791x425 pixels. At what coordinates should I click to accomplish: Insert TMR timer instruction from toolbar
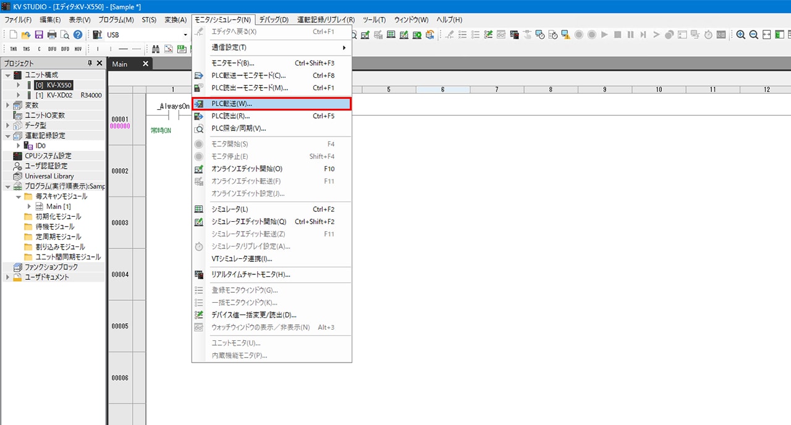14,49
